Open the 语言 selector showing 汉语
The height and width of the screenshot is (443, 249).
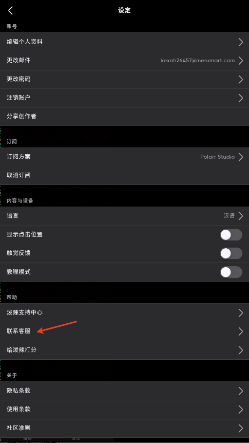124,216
